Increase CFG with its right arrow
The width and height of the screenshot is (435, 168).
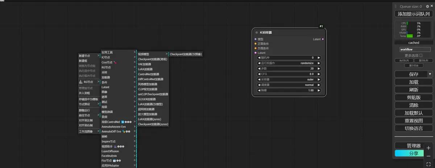tap(319, 74)
